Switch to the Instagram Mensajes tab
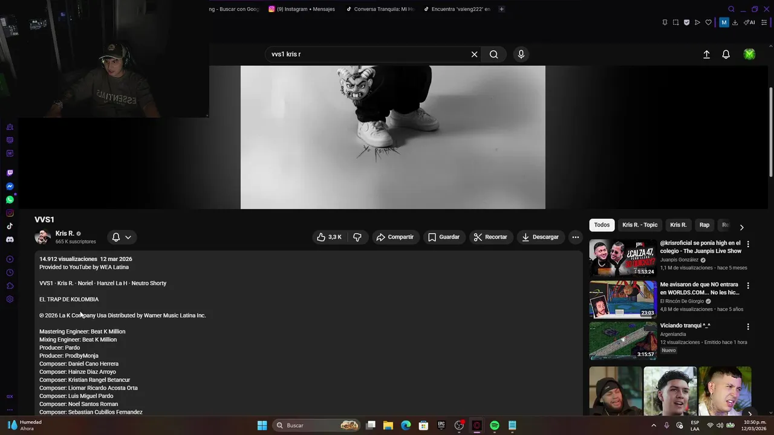Image resolution: width=774 pixels, height=435 pixels. [302, 9]
